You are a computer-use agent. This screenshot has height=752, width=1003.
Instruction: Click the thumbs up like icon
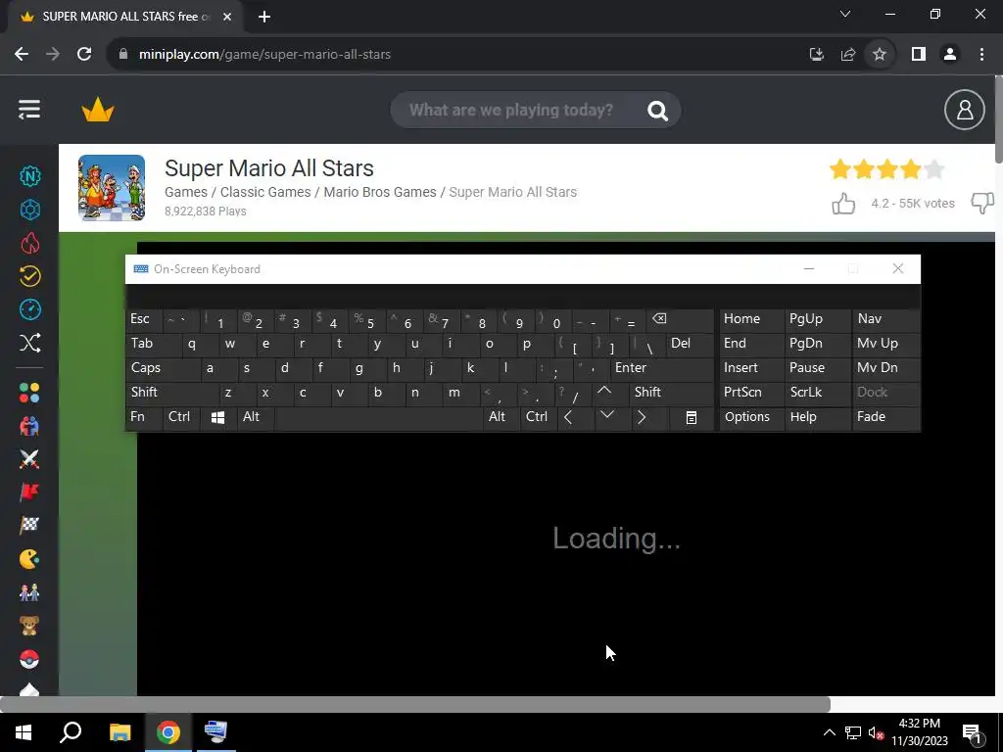click(x=843, y=204)
